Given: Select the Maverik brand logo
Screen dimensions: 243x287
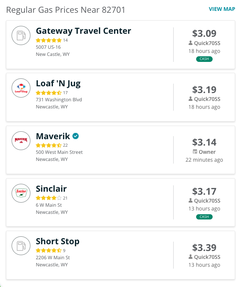Looking at the screenshot, I should coord(21,141).
